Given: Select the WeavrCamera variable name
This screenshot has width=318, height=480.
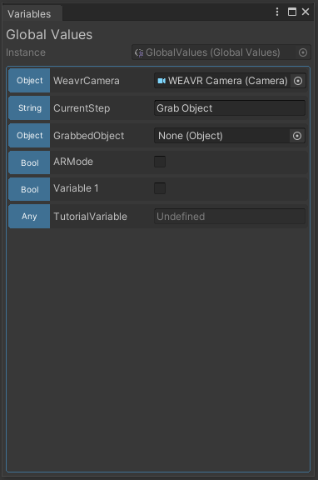Looking at the screenshot, I should [x=87, y=81].
